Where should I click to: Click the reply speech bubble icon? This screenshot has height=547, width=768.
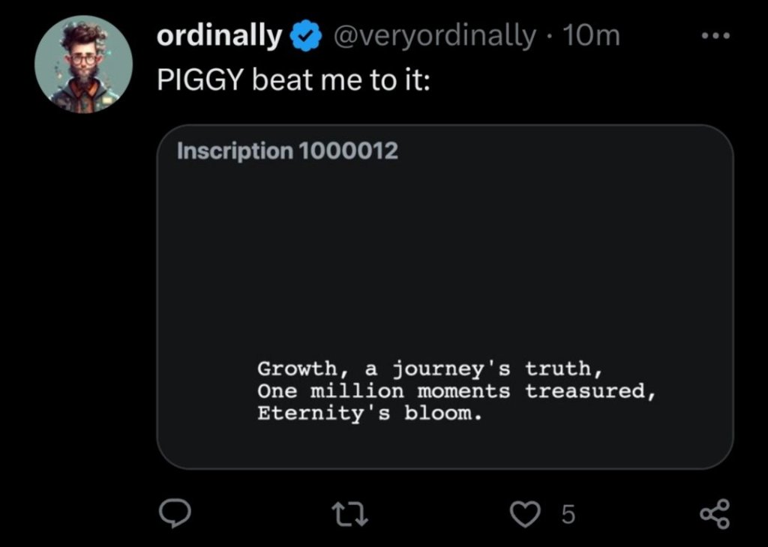click(x=173, y=513)
